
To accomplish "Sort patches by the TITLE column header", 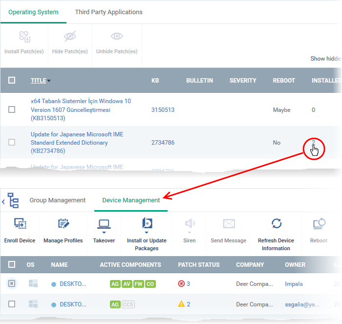I will pyautogui.click(x=39, y=81).
